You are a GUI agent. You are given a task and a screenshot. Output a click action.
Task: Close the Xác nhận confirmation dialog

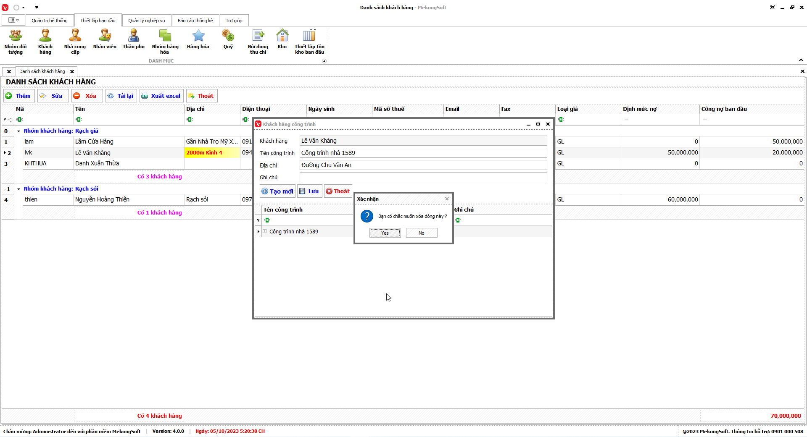[x=447, y=199]
